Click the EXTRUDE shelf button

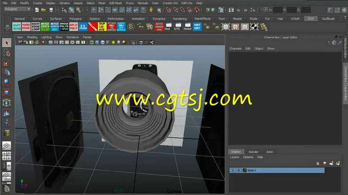[x=83, y=26]
